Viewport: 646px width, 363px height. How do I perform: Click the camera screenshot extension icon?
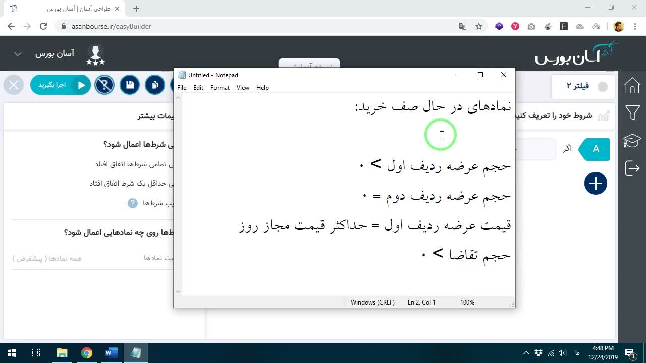pos(531,26)
